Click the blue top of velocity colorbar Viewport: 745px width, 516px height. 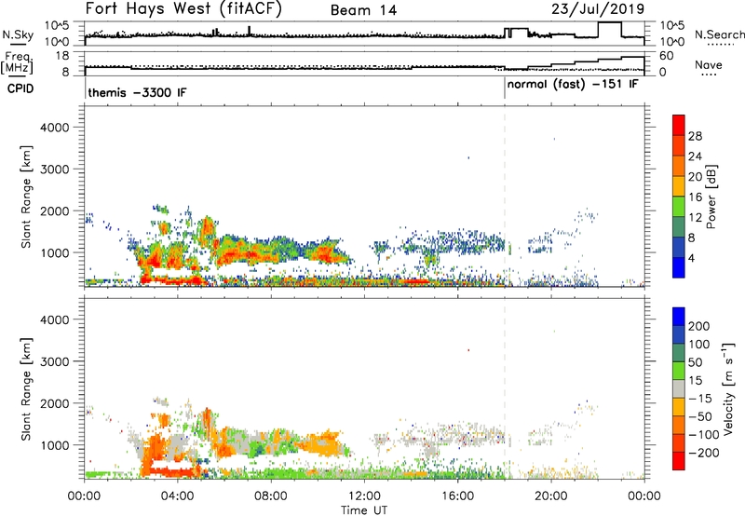679,317
